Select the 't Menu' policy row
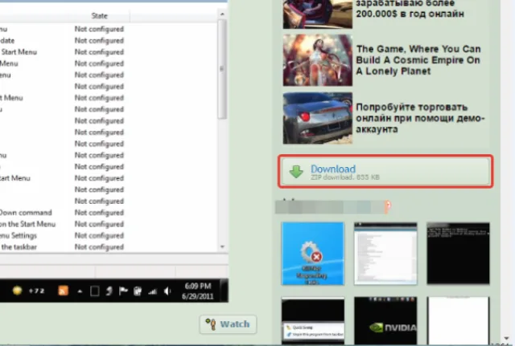The width and height of the screenshot is (515, 346). coord(109,98)
